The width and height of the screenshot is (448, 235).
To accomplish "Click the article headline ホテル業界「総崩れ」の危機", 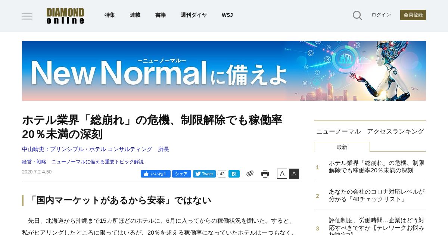I will [152, 127].
